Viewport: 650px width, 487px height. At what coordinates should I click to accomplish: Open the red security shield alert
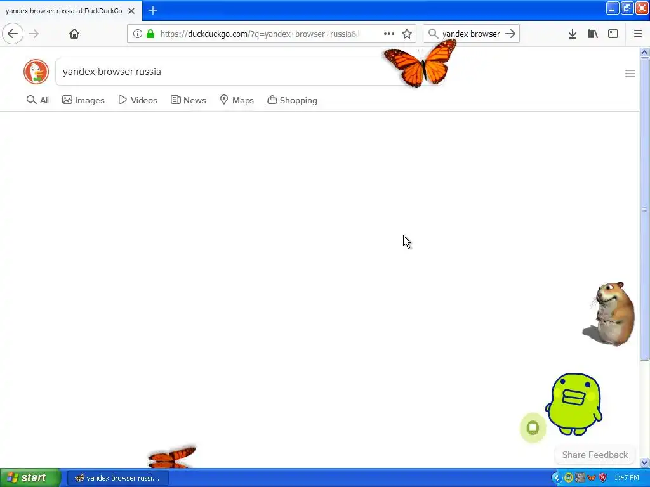[603, 478]
